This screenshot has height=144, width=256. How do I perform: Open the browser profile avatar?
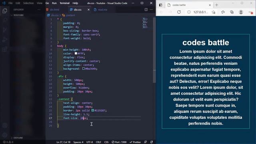coord(241,12)
